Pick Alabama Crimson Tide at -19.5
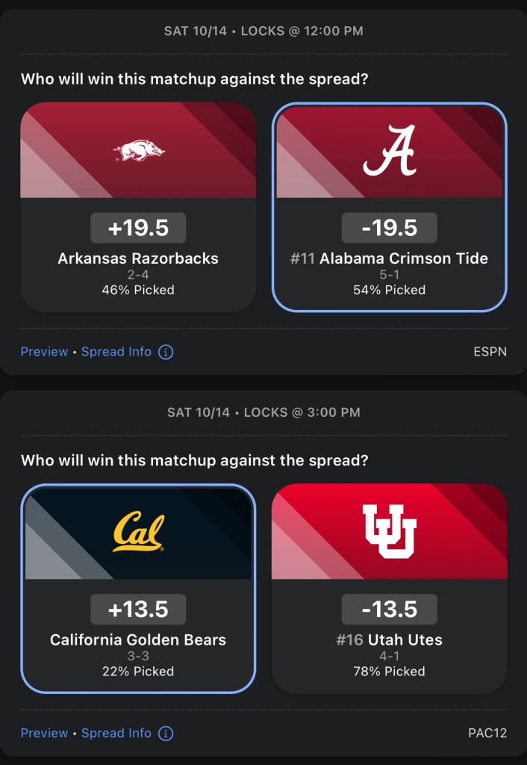The height and width of the screenshot is (765, 527). coord(389,258)
